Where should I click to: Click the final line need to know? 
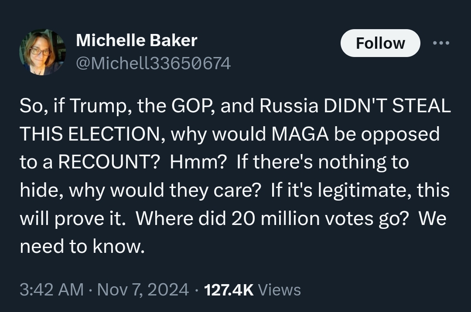pos(82,247)
